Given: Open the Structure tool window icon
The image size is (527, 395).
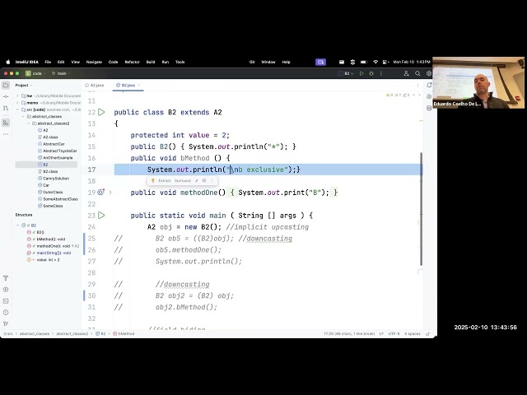Looking at the screenshot, I should point(6,123).
